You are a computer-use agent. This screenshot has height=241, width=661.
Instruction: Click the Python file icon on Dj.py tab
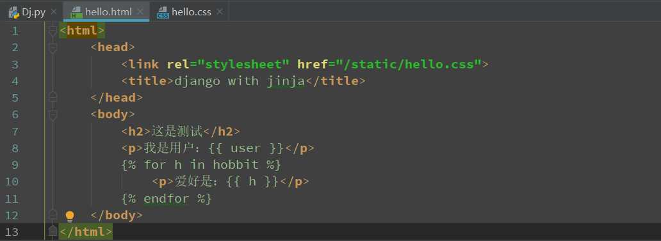tap(14, 12)
